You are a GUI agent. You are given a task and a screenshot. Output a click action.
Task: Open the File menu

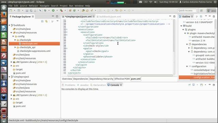click(x=11, y=6)
